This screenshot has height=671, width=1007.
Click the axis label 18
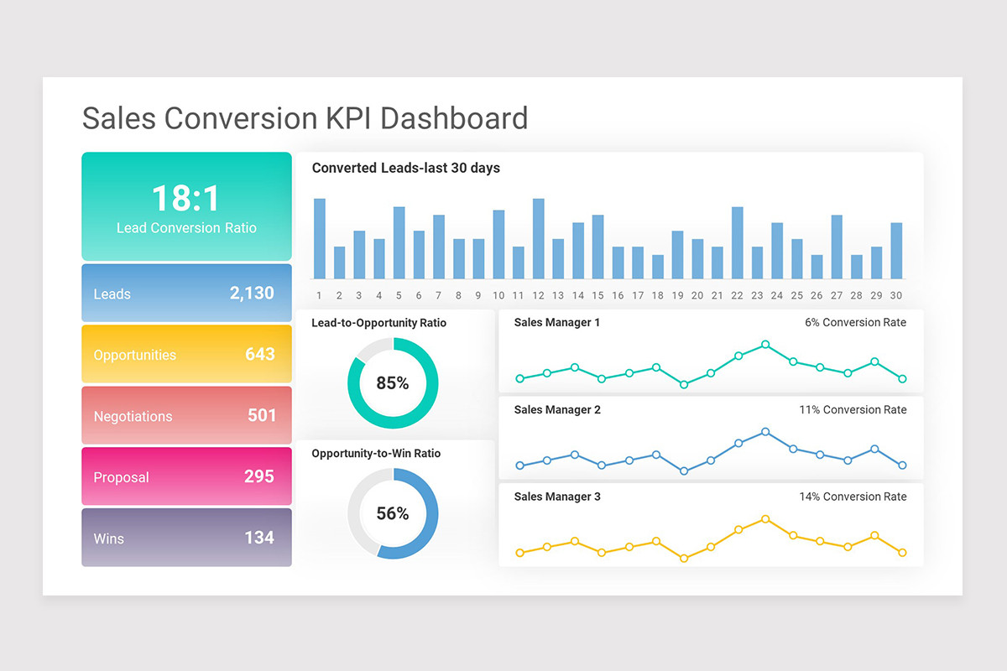(657, 295)
